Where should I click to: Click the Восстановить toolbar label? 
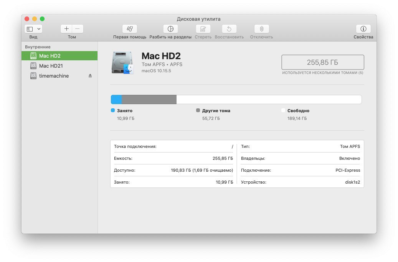[x=229, y=37]
